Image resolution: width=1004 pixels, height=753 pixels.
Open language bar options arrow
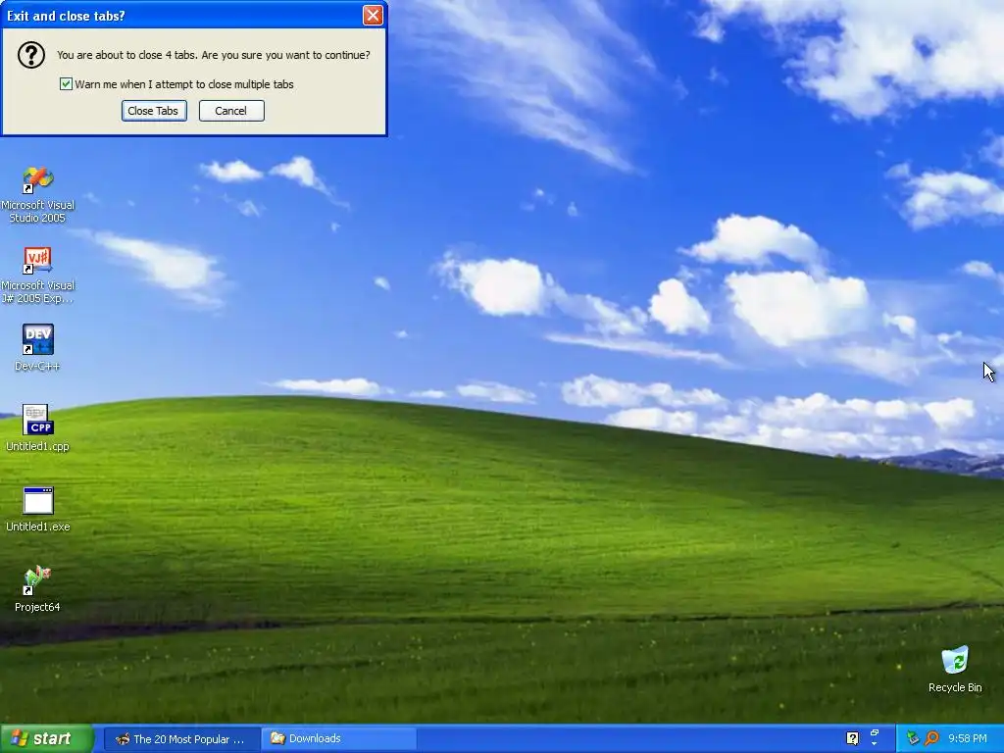click(x=875, y=744)
